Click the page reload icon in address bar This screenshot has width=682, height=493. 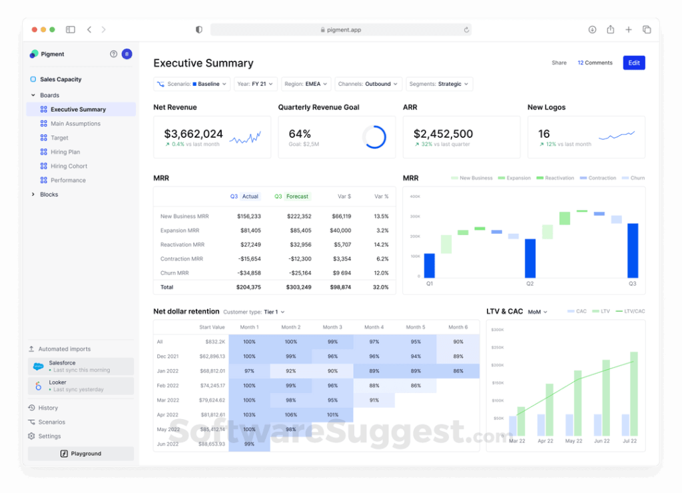(466, 30)
